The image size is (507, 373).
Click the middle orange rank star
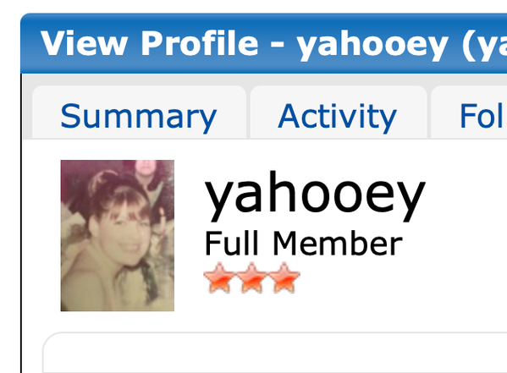click(x=251, y=278)
